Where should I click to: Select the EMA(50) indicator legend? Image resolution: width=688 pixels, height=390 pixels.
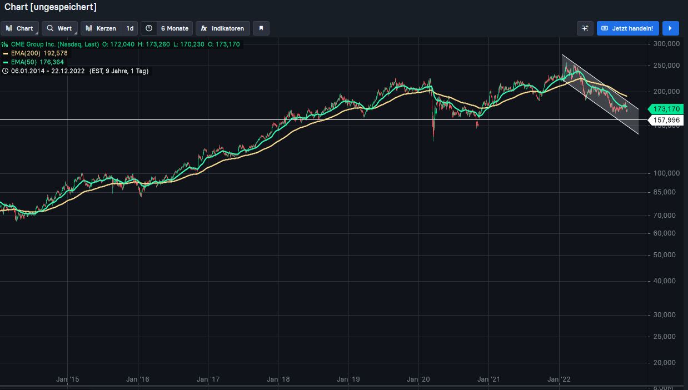click(x=33, y=62)
